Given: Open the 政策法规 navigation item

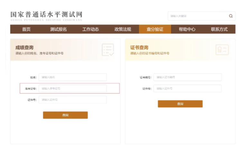Looking at the screenshot, I should coord(123,29).
